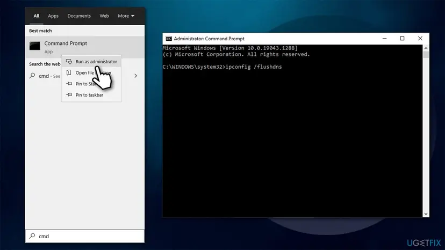Expand the cmd web result chevron arrow

point(135,76)
